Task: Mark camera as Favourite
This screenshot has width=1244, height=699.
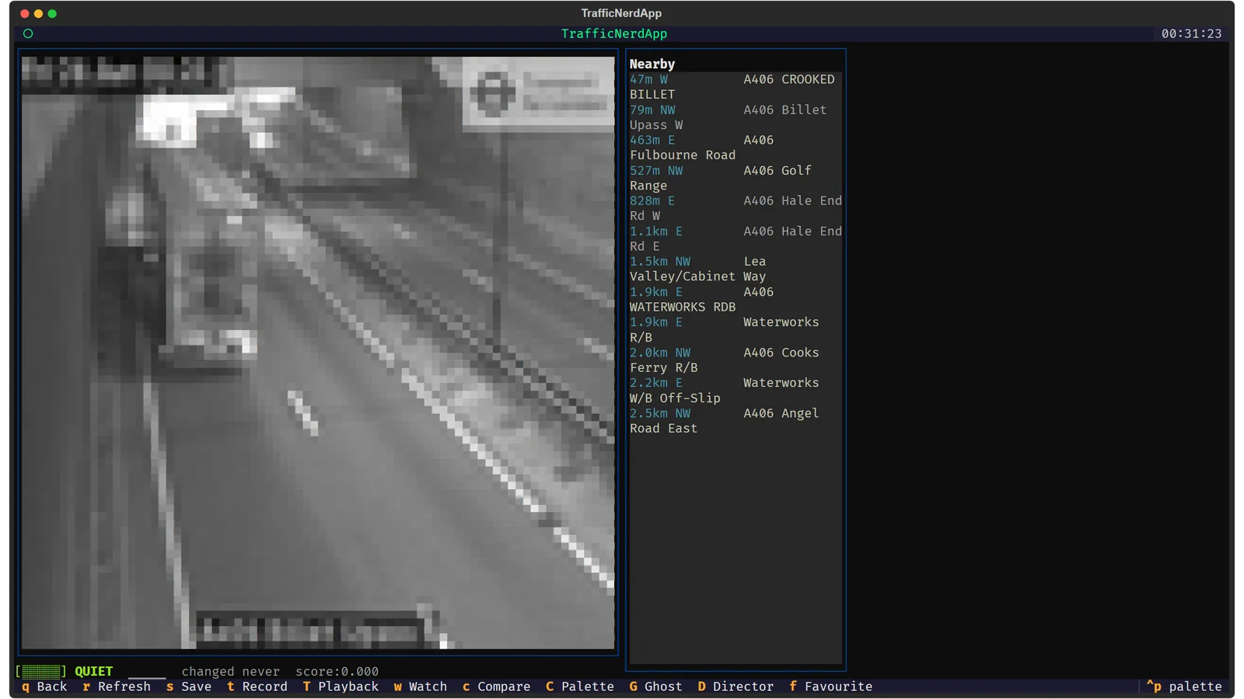Action: click(x=830, y=687)
